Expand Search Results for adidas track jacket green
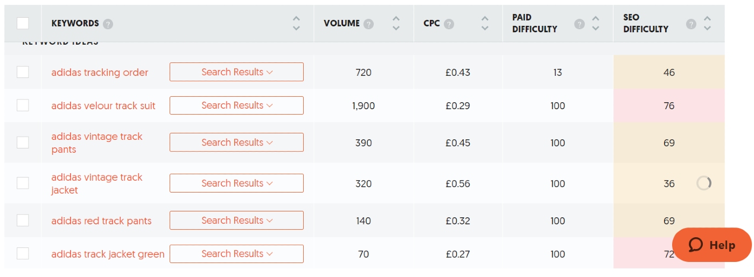 tap(236, 254)
